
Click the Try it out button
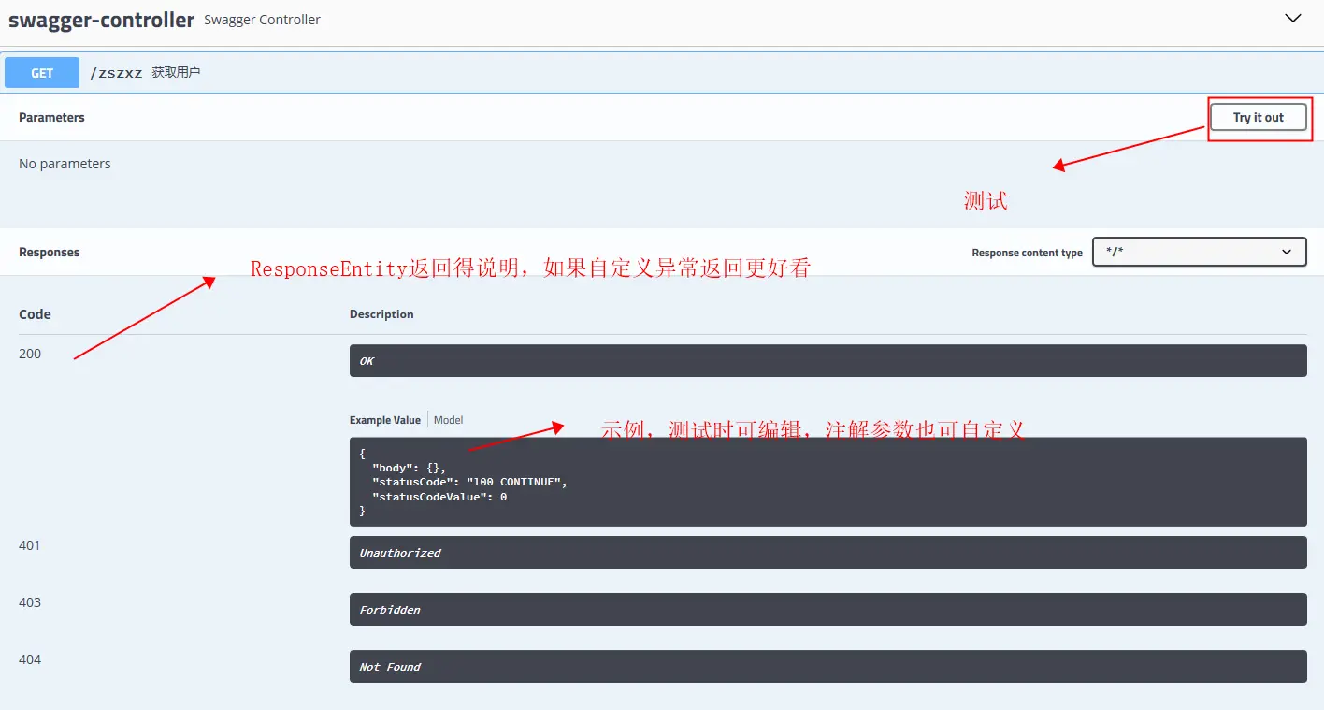[x=1259, y=117]
